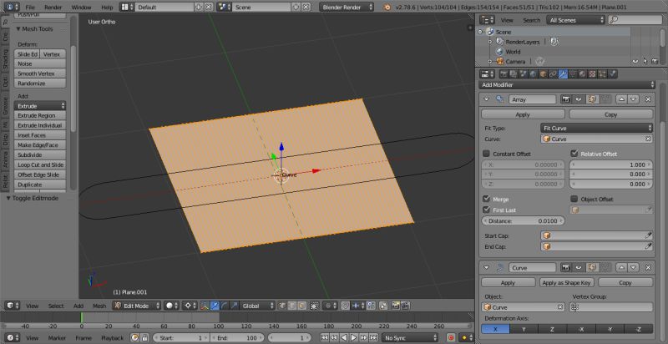Jump to the last frame
This screenshot has width=668, height=344.
373,337
